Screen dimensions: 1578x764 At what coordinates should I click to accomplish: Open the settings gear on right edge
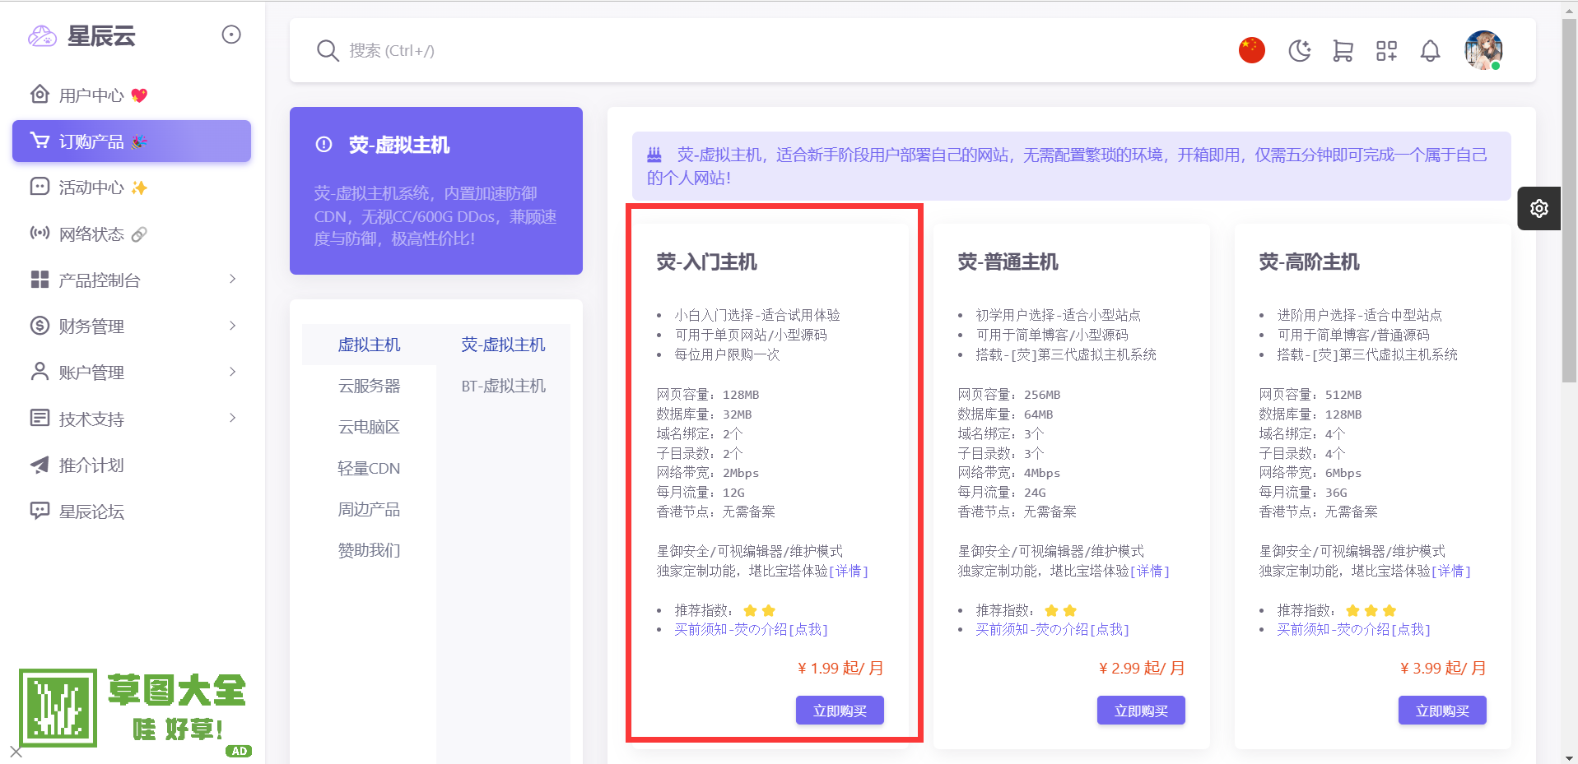[1538, 209]
